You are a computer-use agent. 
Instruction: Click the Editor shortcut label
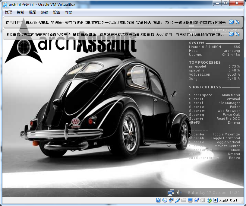tap(235, 107)
